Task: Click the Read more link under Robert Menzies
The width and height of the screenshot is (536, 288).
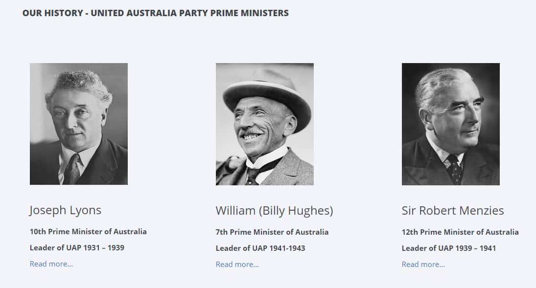Action: [423, 264]
